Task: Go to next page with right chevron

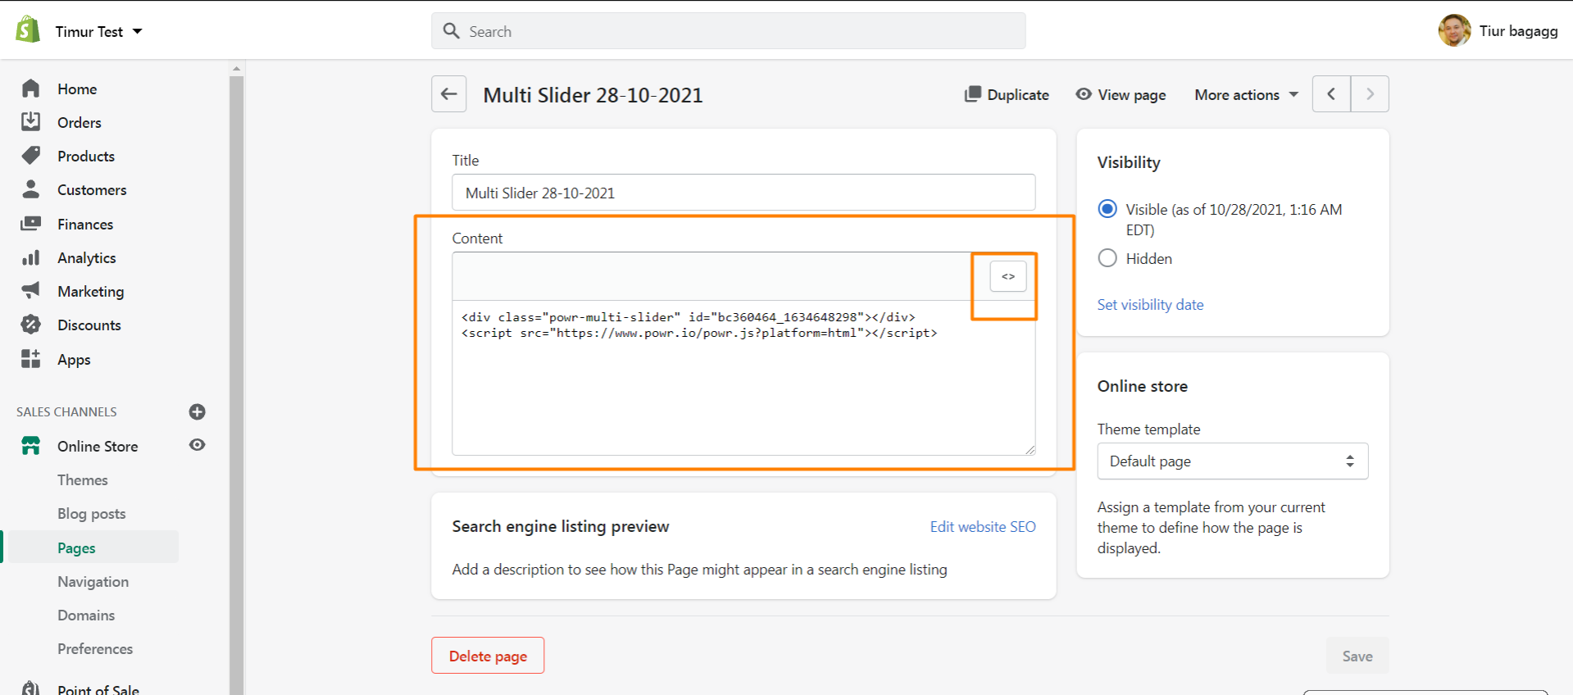Action: pyautogui.click(x=1370, y=94)
